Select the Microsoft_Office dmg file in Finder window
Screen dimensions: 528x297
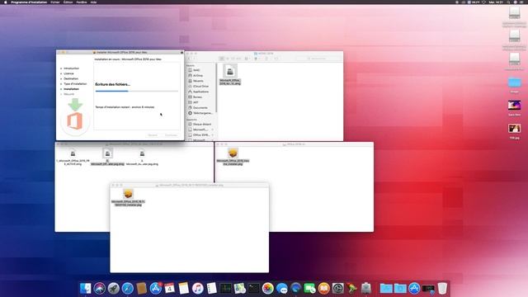[230, 75]
